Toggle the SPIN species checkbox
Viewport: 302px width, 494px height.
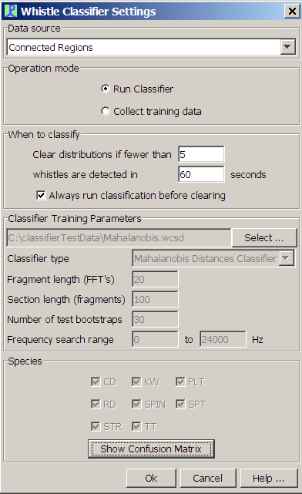pyautogui.click(x=136, y=404)
